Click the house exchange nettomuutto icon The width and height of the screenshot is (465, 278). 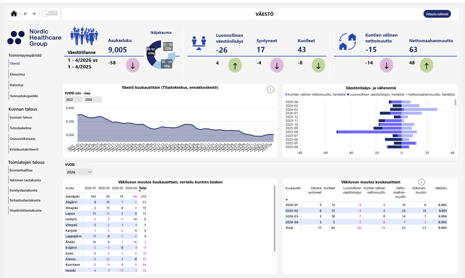(347, 41)
